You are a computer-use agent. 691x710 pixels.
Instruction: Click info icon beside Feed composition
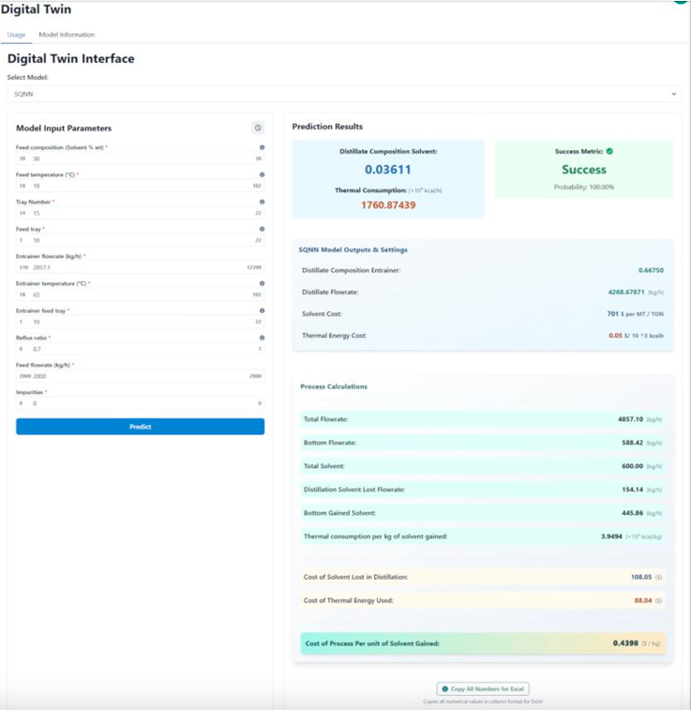tap(262, 147)
